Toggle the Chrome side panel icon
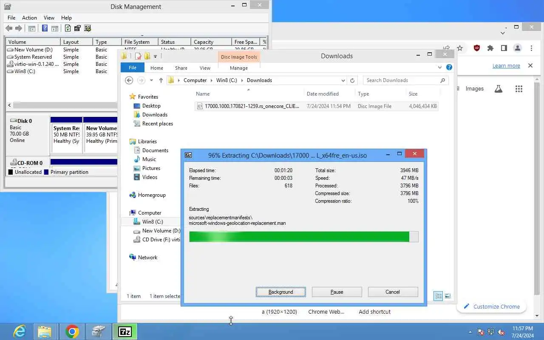Viewport: 544px width, 340px height. (x=504, y=48)
